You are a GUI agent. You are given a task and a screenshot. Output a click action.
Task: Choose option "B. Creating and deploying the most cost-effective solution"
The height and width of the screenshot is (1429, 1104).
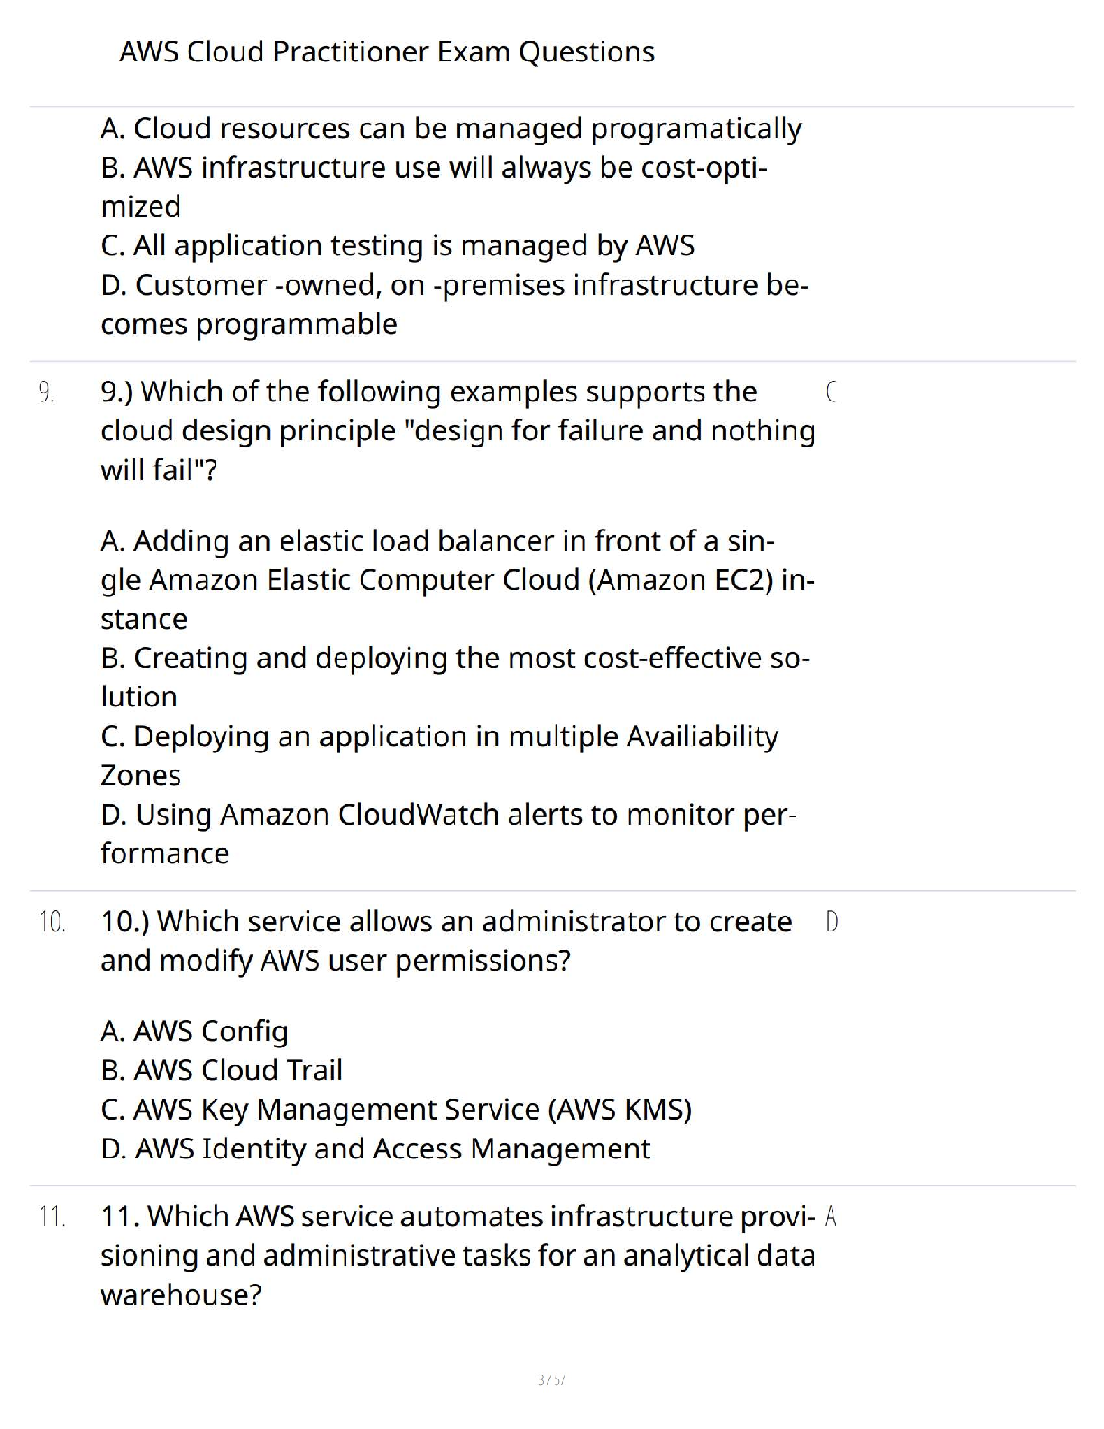point(455,677)
